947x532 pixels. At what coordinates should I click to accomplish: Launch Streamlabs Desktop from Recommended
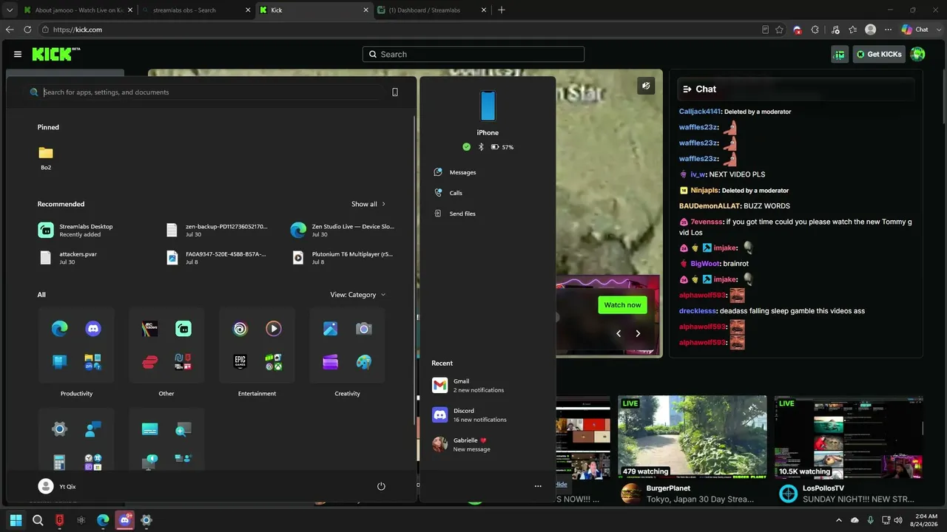tap(96, 230)
